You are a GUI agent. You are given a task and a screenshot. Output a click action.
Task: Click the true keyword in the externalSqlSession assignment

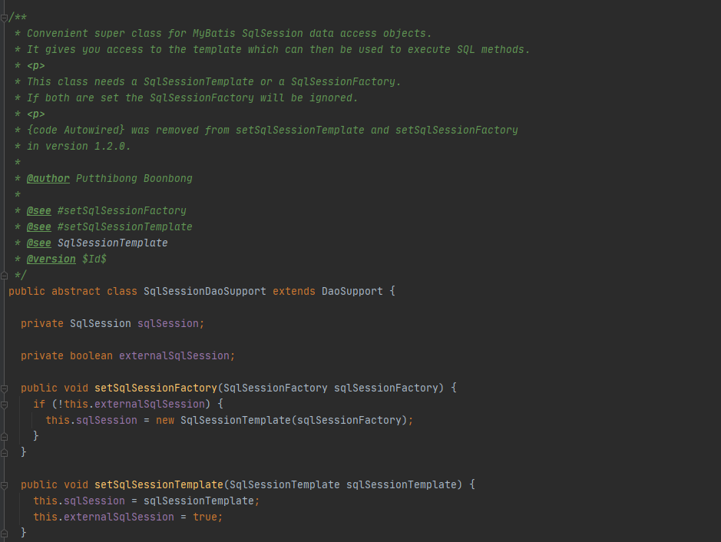[x=205, y=517]
